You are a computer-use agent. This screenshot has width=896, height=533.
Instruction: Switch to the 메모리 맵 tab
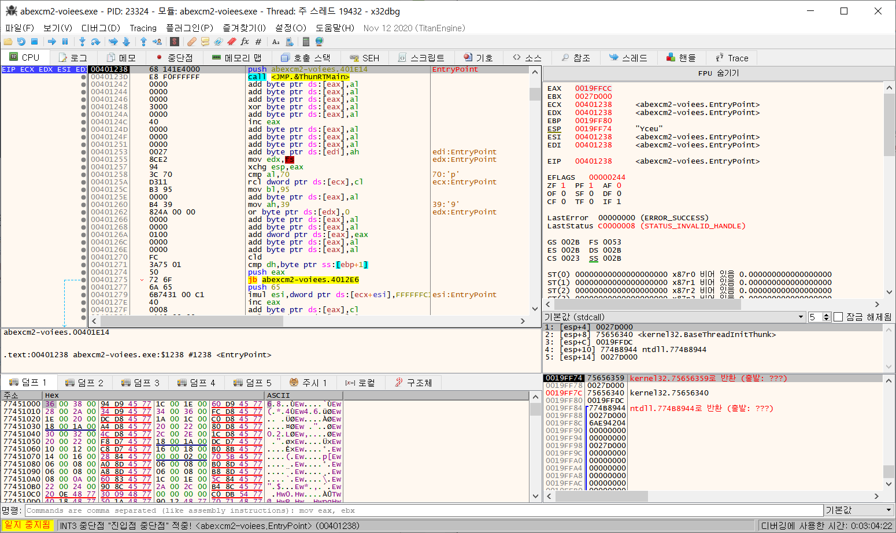[237, 58]
